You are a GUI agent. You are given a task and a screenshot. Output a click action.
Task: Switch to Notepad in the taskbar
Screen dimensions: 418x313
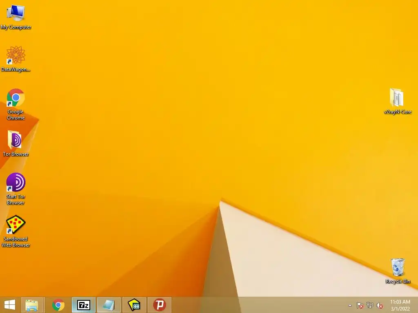click(x=109, y=305)
